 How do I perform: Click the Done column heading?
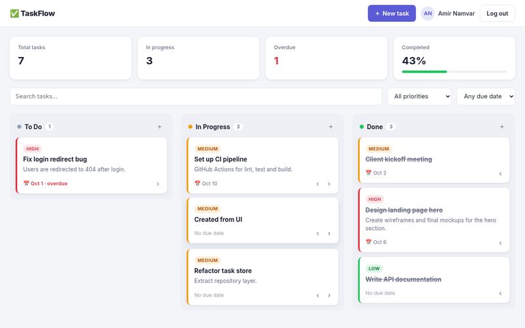[375, 127]
